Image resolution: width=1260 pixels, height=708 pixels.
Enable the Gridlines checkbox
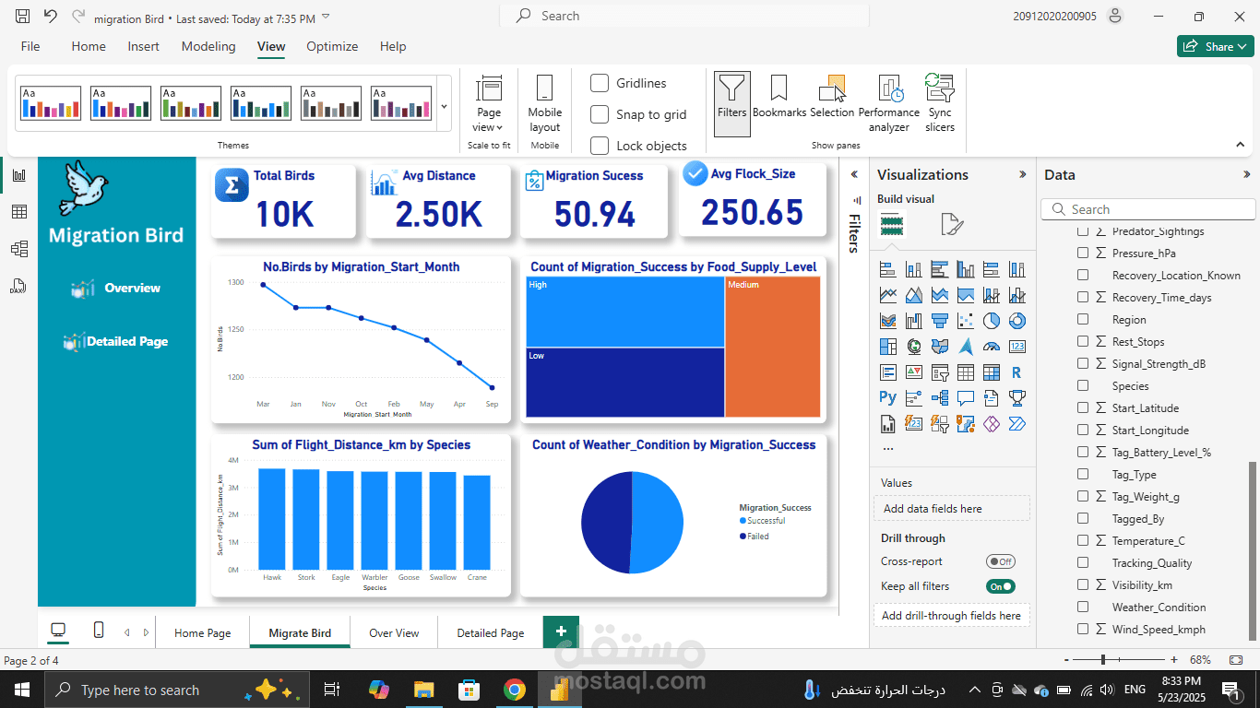(x=600, y=83)
